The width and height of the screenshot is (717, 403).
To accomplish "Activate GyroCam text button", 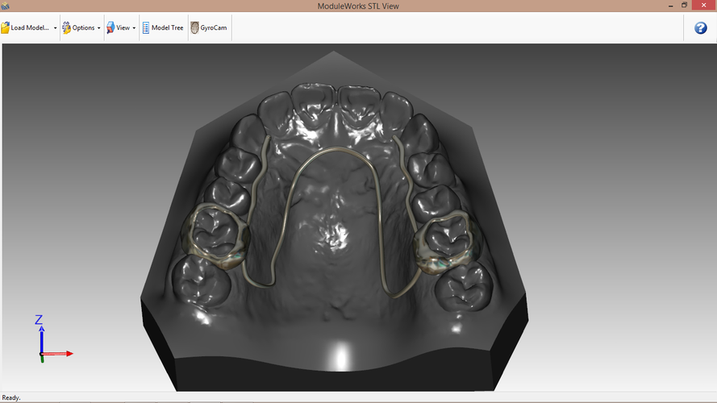I will (x=214, y=28).
